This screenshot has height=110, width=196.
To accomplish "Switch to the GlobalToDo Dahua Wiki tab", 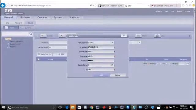I will click(163, 5).
